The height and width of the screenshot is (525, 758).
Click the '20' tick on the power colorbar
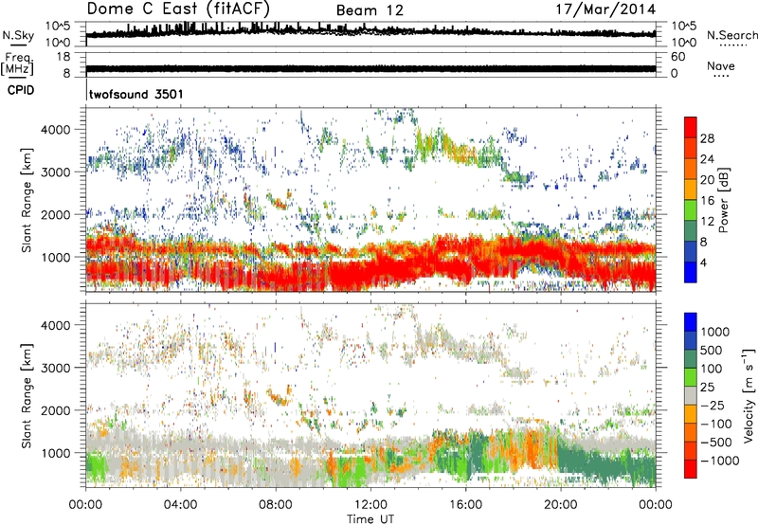click(x=707, y=180)
